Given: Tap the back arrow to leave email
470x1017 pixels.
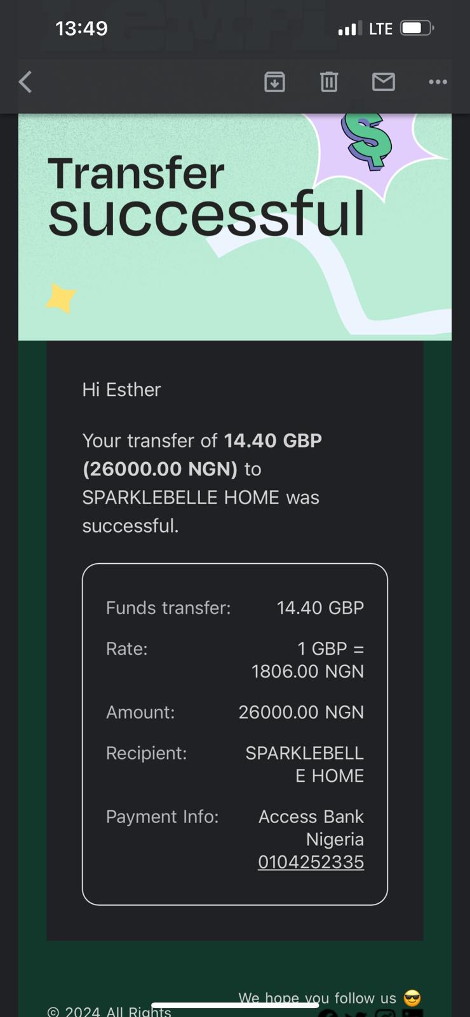Looking at the screenshot, I should [25, 82].
